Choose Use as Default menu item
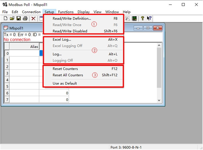 click(x=83, y=83)
